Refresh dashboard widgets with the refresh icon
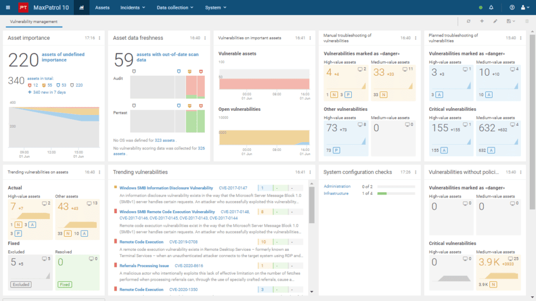The image size is (536, 301). [468, 21]
